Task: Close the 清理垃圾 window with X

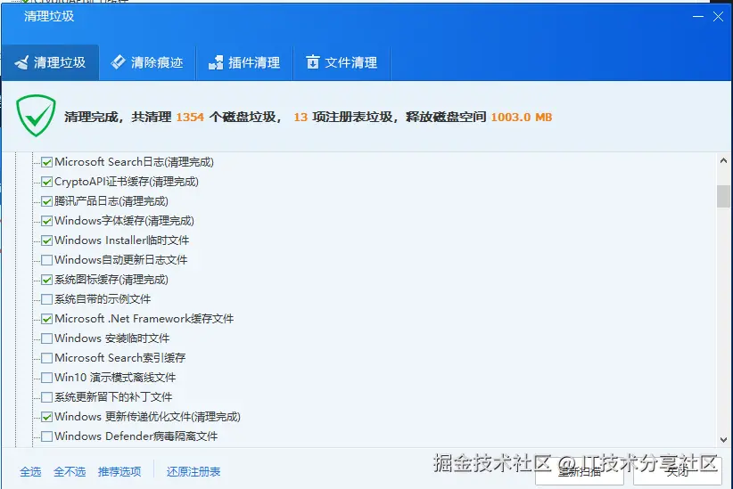Action: [x=718, y=17]
